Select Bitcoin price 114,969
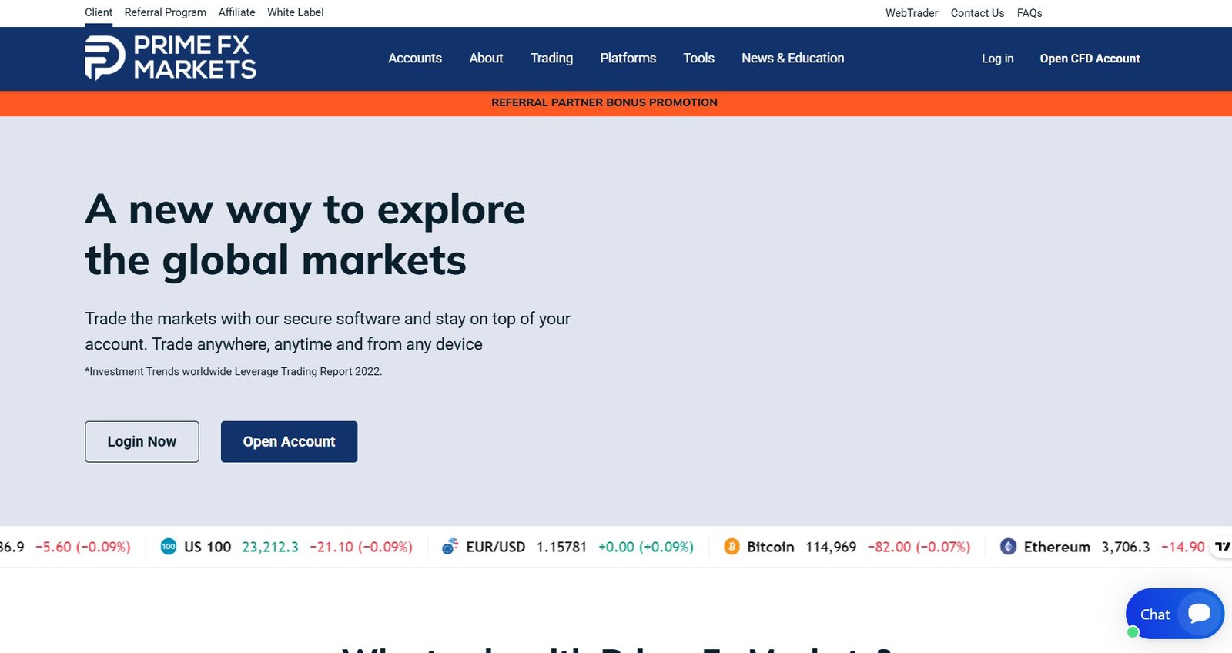The height and width of the screenshot is (653, 1232). [x=831, y=547]
